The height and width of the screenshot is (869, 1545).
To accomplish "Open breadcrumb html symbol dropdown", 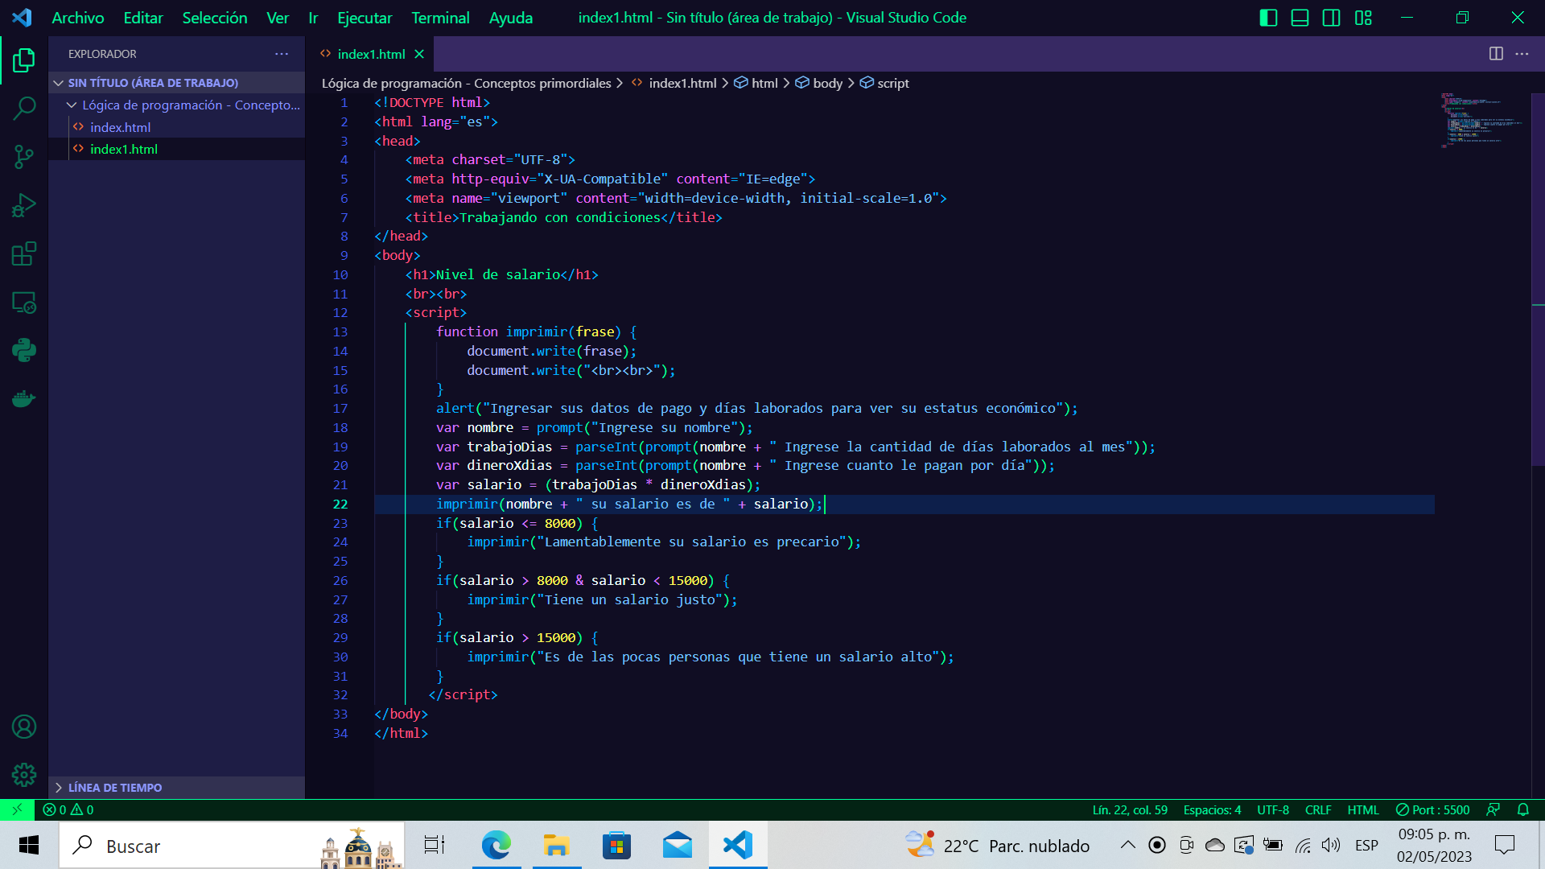I will [756, 83].
